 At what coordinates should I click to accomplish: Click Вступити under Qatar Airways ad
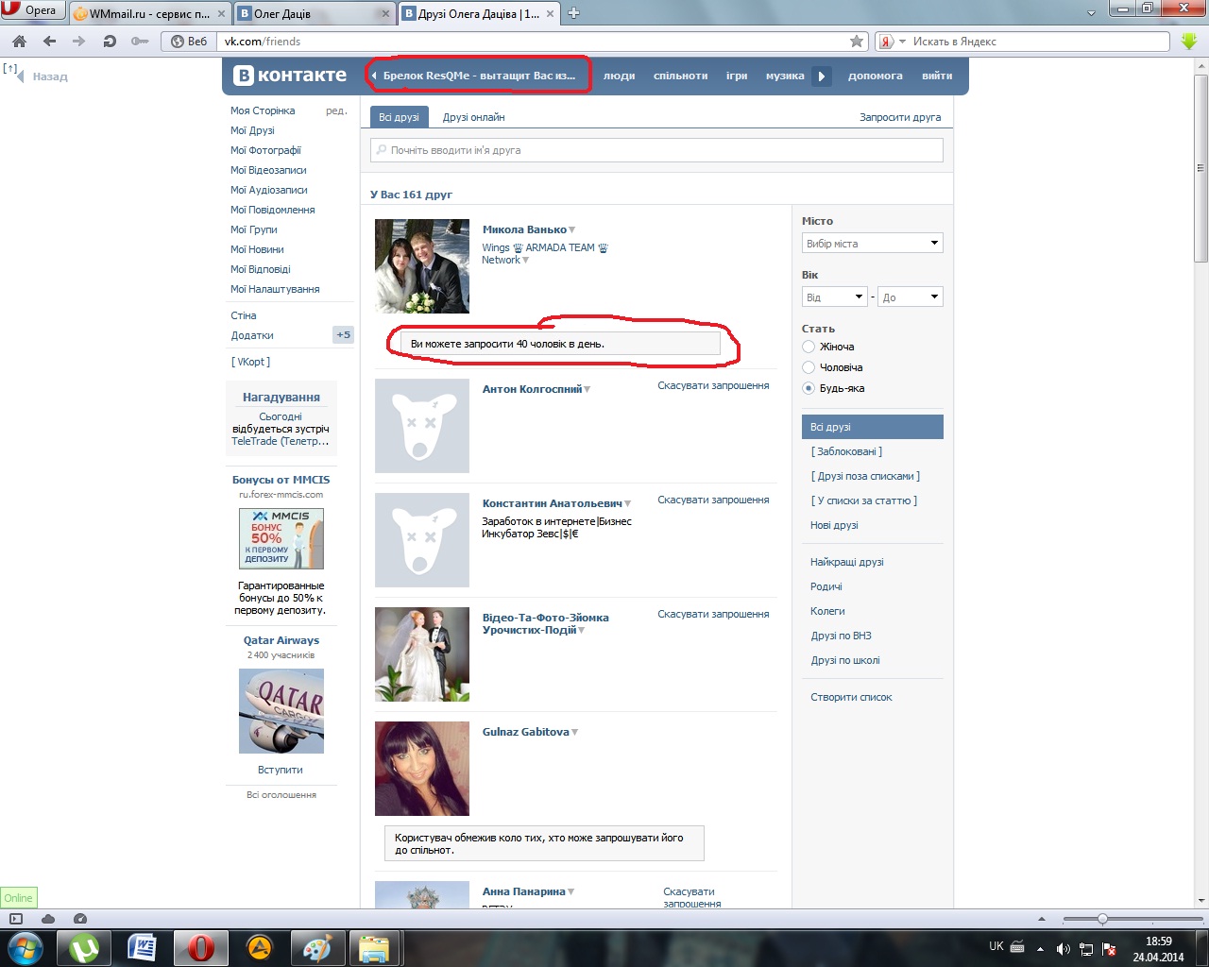pyautogui.click(x=281, y=770)
